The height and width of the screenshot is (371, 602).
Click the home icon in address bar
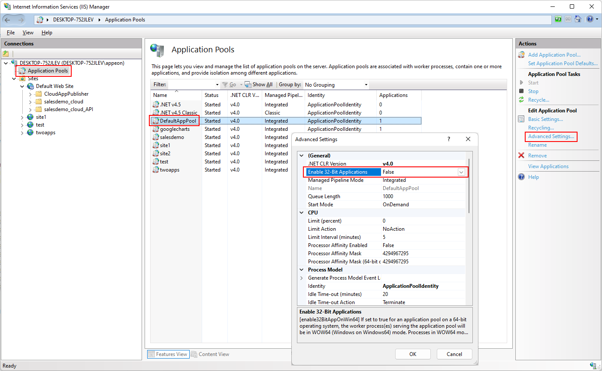[x=578, y=19]
